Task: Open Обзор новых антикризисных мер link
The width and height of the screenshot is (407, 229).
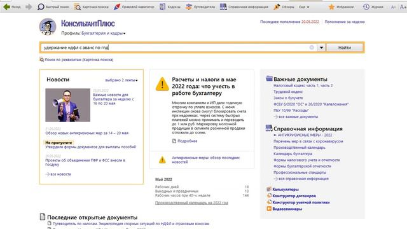Action: [86, 133]
